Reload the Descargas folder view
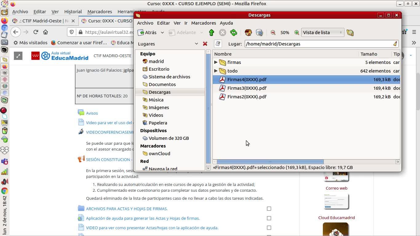 tap(234, 33)
